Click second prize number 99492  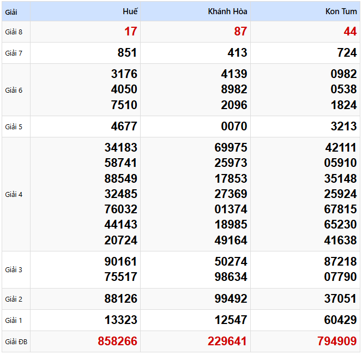pyautogui.click(x=231, y=299)
